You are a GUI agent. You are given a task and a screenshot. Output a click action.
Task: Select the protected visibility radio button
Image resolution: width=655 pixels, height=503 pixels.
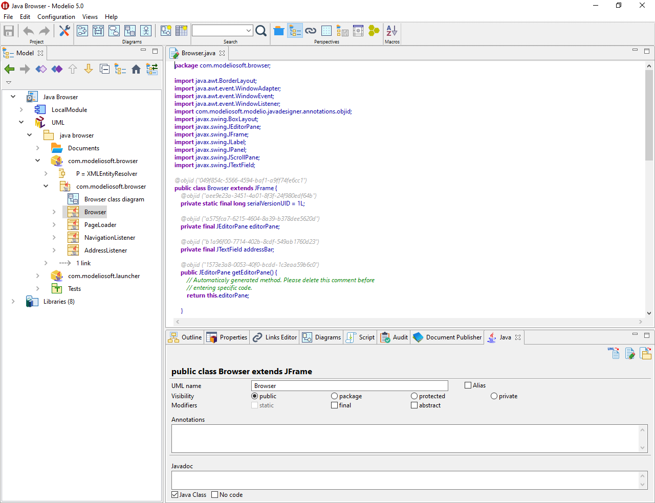[x=414, y=396]
